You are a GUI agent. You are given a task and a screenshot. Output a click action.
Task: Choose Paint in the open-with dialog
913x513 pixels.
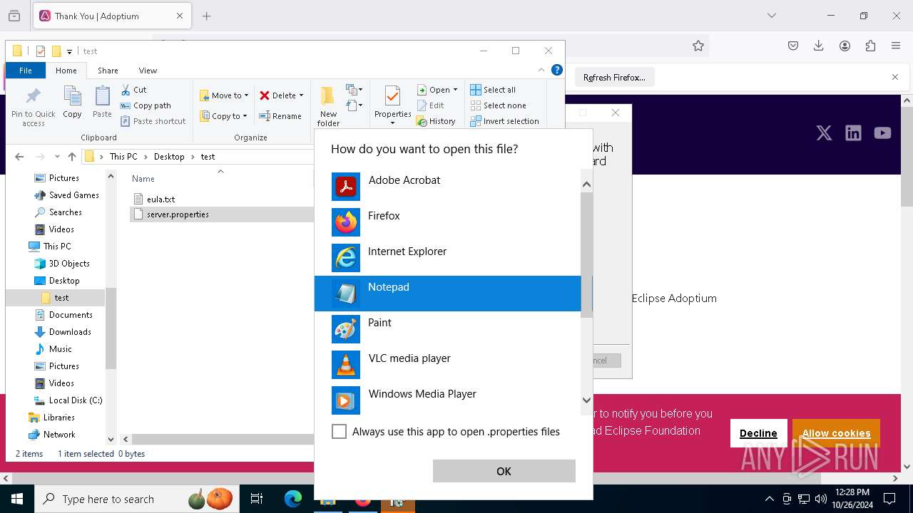click(x=448, y=329)
